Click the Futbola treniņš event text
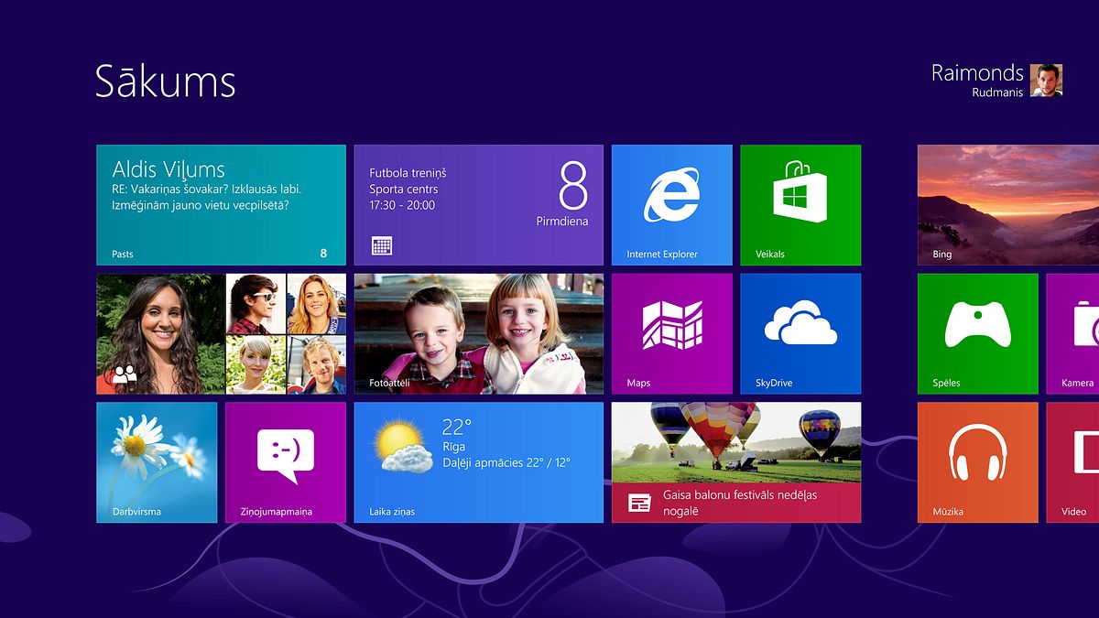 click(408, 172)
